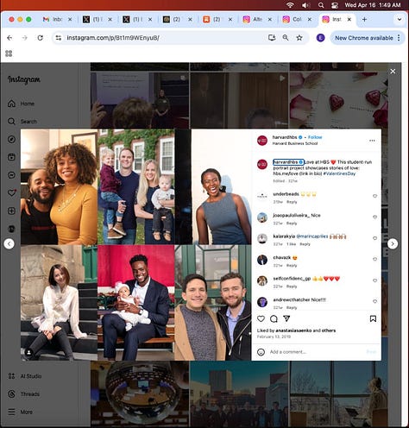Open harvardhbs profile from post header
409x428 pixels.
pyautogui.click(x=285, y=137)
